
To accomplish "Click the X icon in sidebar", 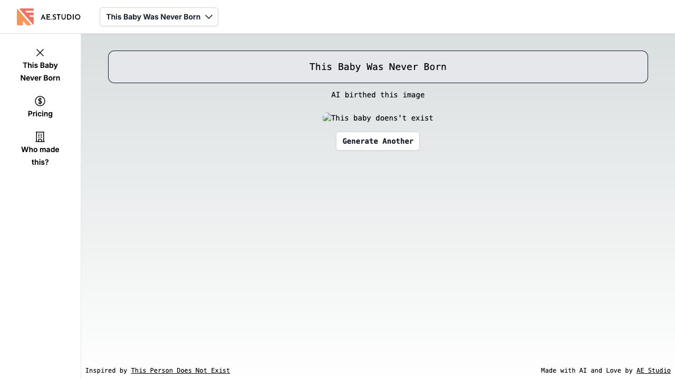I will pyautogui.click(x=40, y=53).
